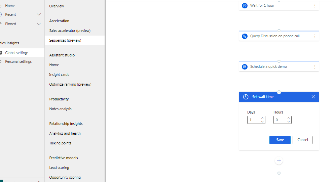The image size is (334, 182).
Task: Add a new step with the plus icon
Action: [x=279, y=161]
